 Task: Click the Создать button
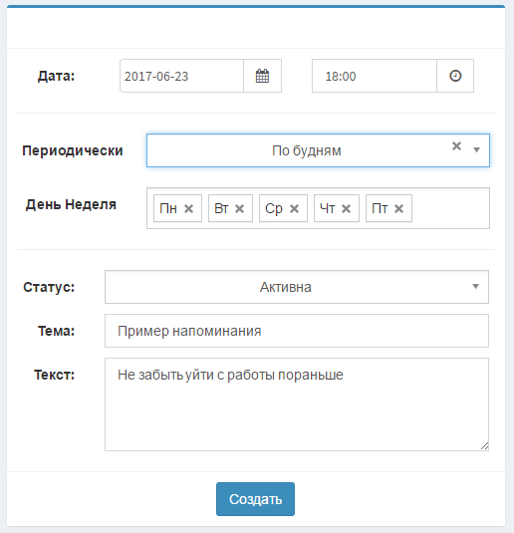tap(255, 499)
